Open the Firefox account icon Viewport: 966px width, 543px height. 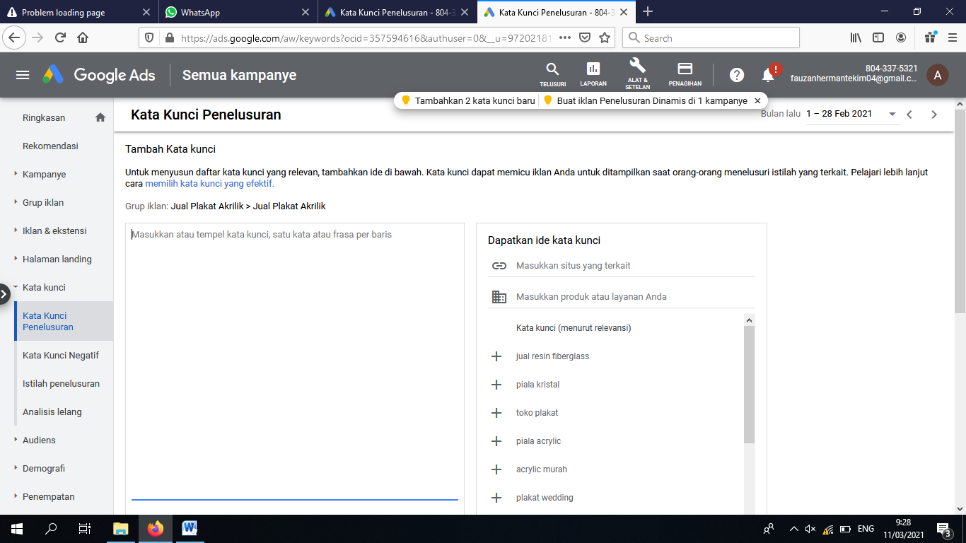[901, 37]
